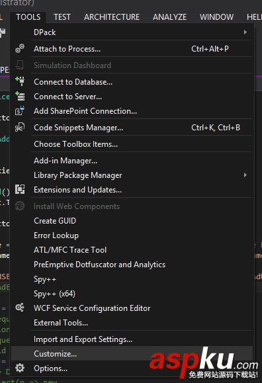Open PreEmptive Dotfuscator and Analytics
Screen dimensions: 262x383
pos(132,265)
